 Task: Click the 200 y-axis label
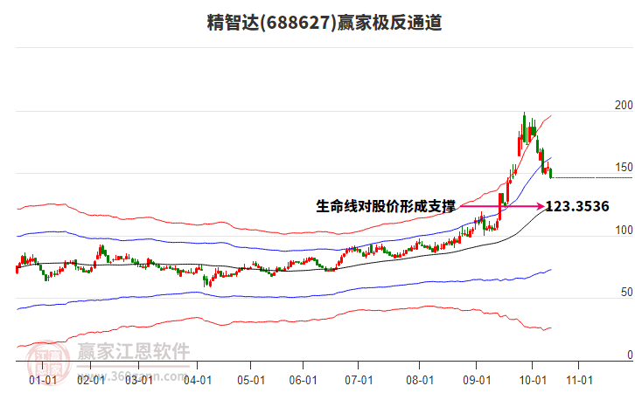tap(624, 105)
